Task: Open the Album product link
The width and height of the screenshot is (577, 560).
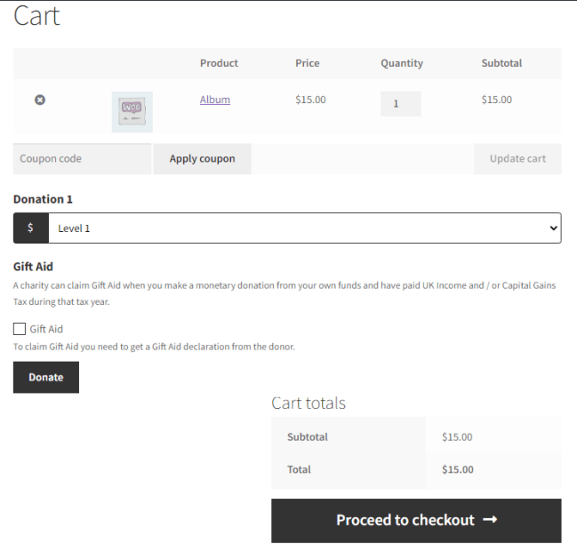Action: click(x=215, y=100)
